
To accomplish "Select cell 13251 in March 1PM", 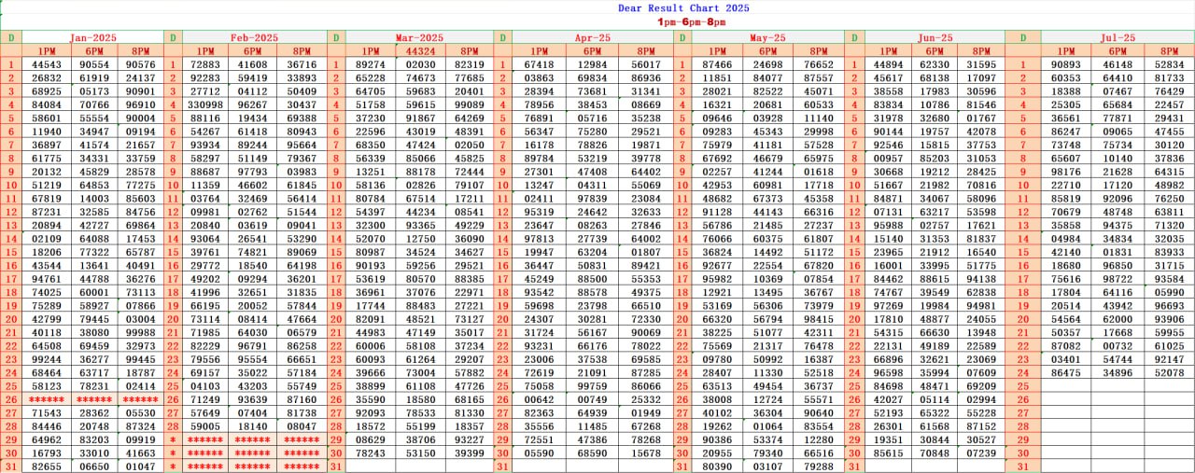I will [371, 173].
